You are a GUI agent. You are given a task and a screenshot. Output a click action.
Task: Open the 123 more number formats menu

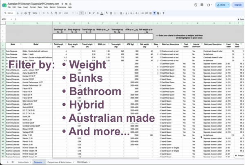coord(60,13)
